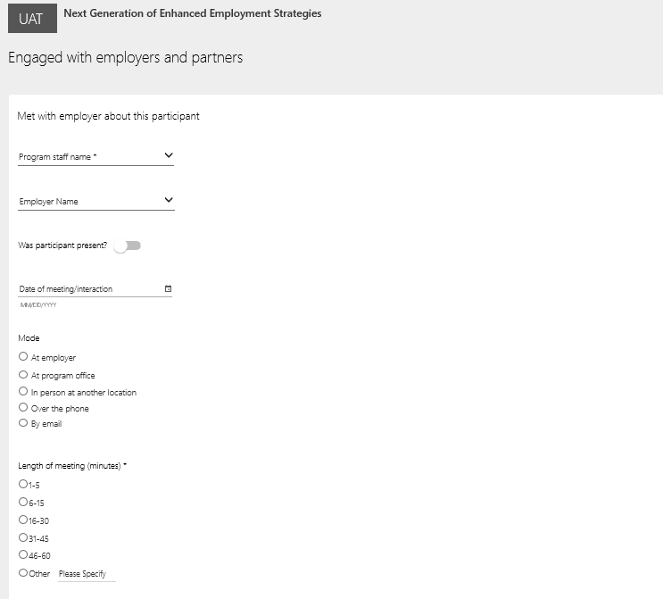The image size is (663, 599).
Task: Open the calendar date picker icon
Action: click(168, 289)
